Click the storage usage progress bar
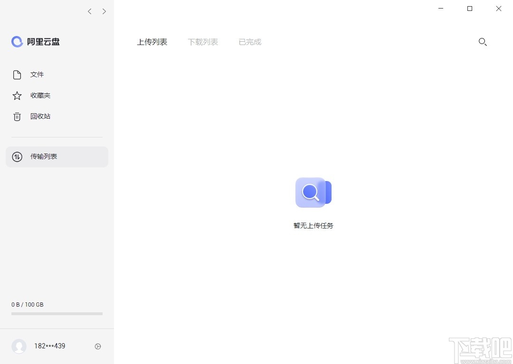Viewport: 513px width, 364px height. click(57, 313)
